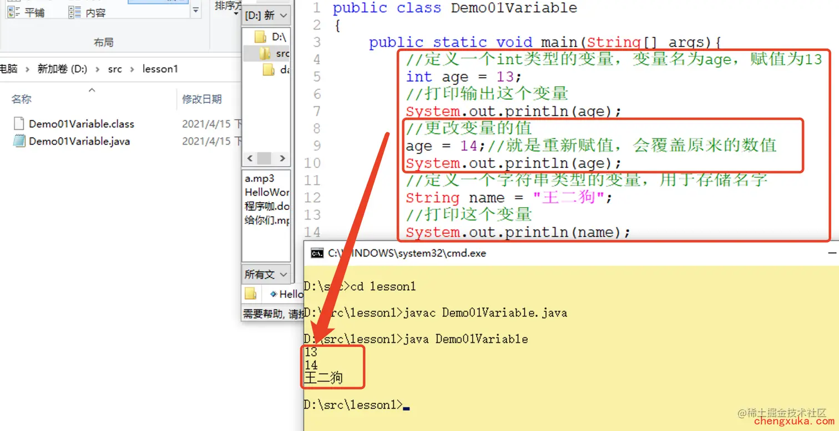The image size is (839, 431).
Task: Sort files by 修改日期 column header
Action: click(202, 99)
